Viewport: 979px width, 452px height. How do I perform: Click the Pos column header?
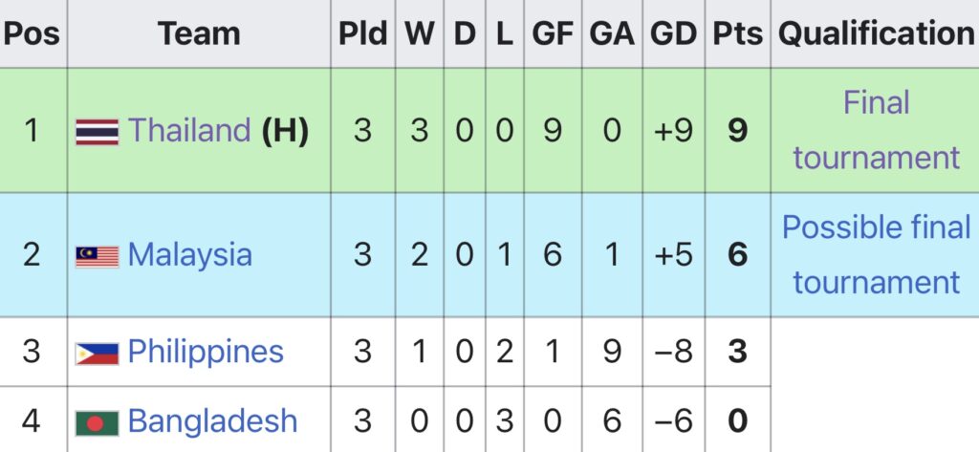point(32,33)
